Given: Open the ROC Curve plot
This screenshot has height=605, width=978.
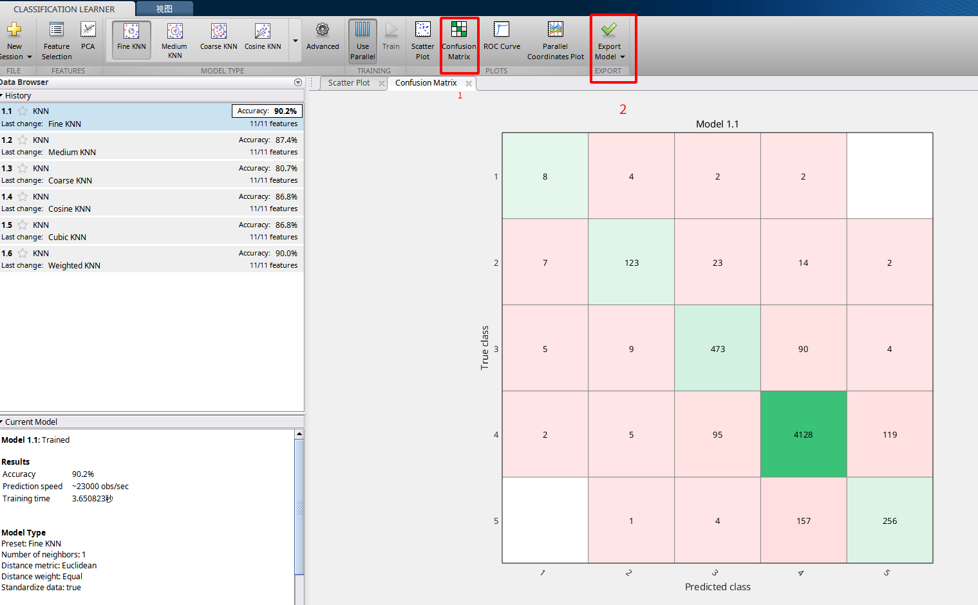Looking at the screenshot, I should click(x=501, y=39).
